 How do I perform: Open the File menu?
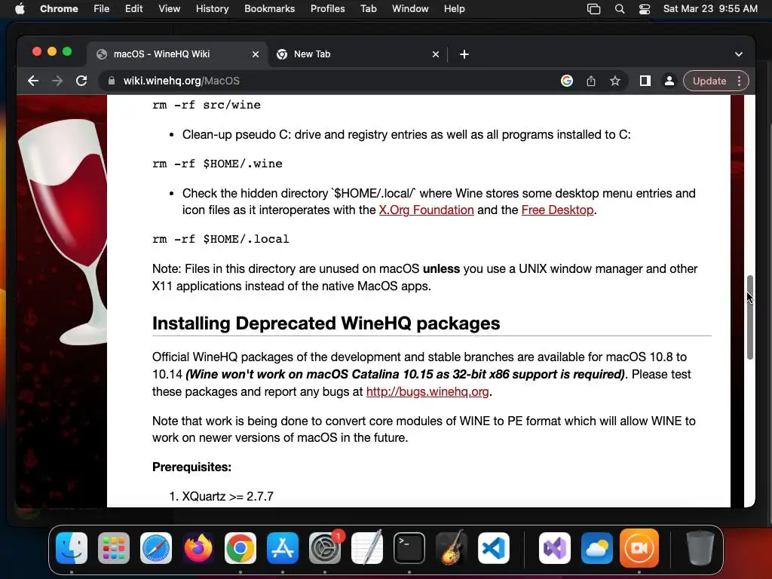[x=102, y=9]
